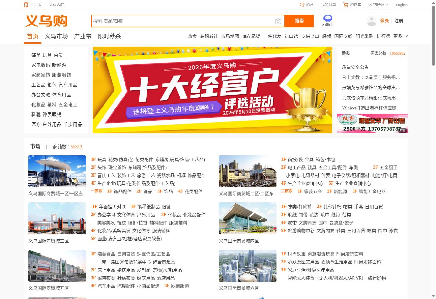Open the 购物车 shopping cart

click(352, 5)
